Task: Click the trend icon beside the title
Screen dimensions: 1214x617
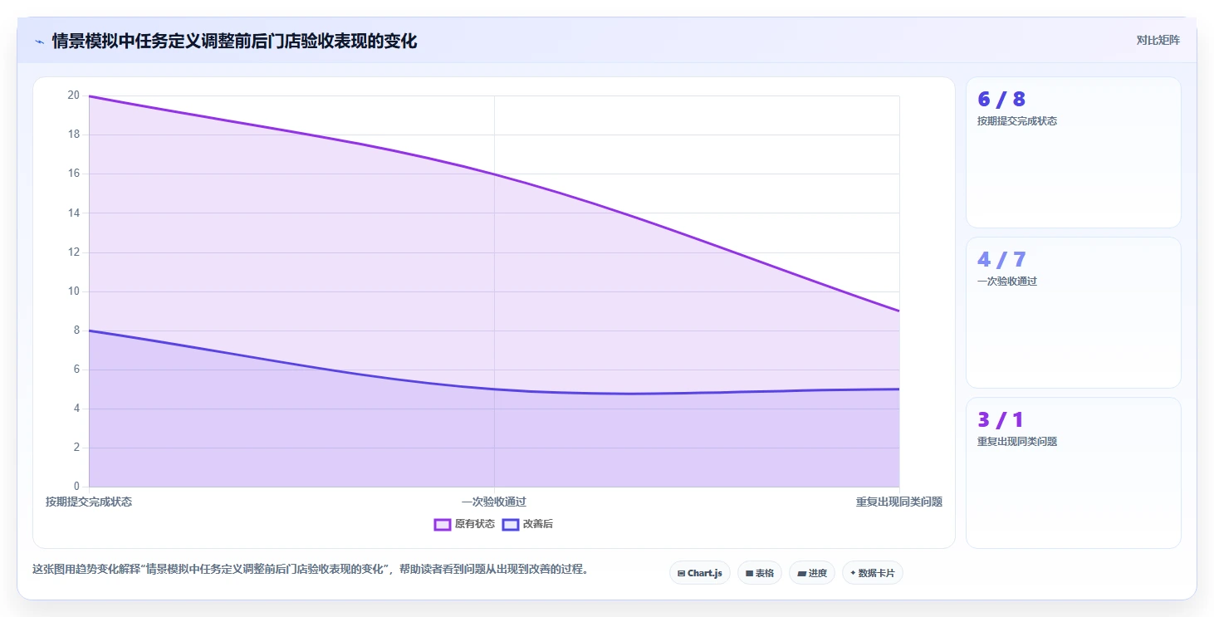Action: coord(39,42)
